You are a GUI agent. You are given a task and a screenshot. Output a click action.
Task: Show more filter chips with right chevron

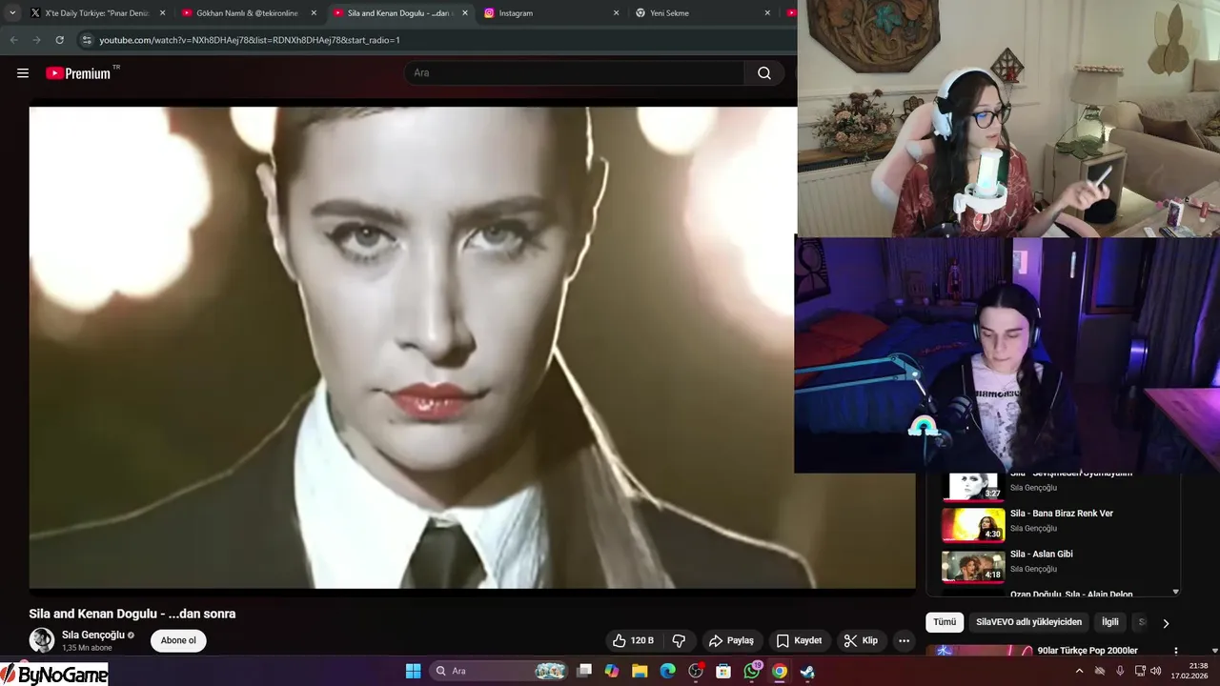1165,623
